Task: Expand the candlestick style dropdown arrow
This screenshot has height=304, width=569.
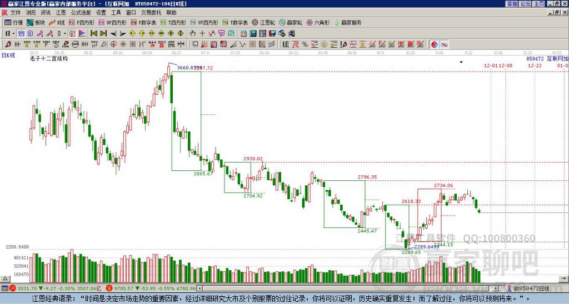Action: tap(65, 34)
